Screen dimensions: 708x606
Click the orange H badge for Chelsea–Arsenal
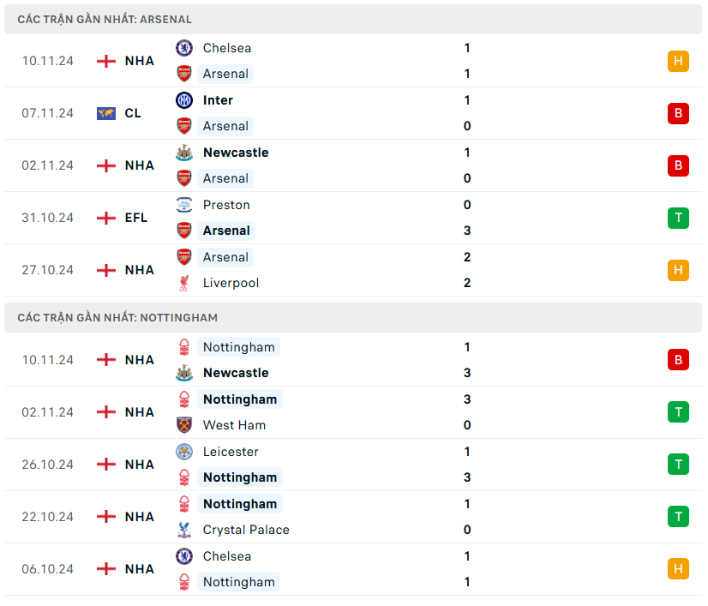[x=678, y=61]
